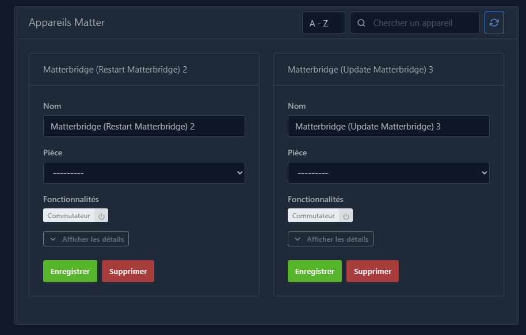
Task: Click Enregistrer for Update Matterbridge device
Action: coord(315,271)
